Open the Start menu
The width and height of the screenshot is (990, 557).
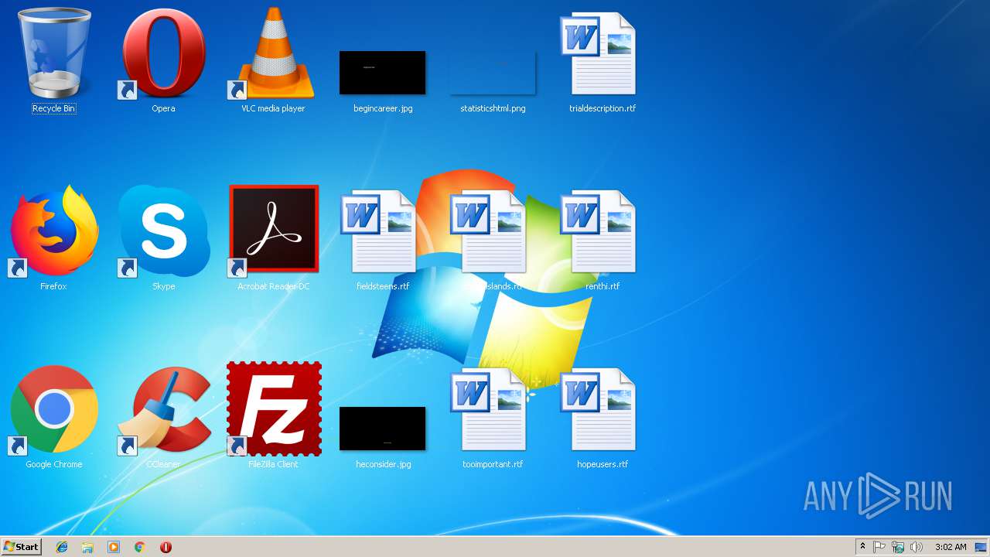pyautogui.click(x=21, y=546)
